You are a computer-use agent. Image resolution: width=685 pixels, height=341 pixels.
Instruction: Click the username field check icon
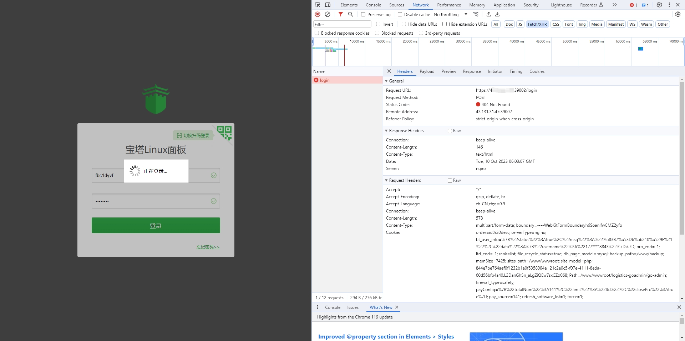[x=214, y=175]
